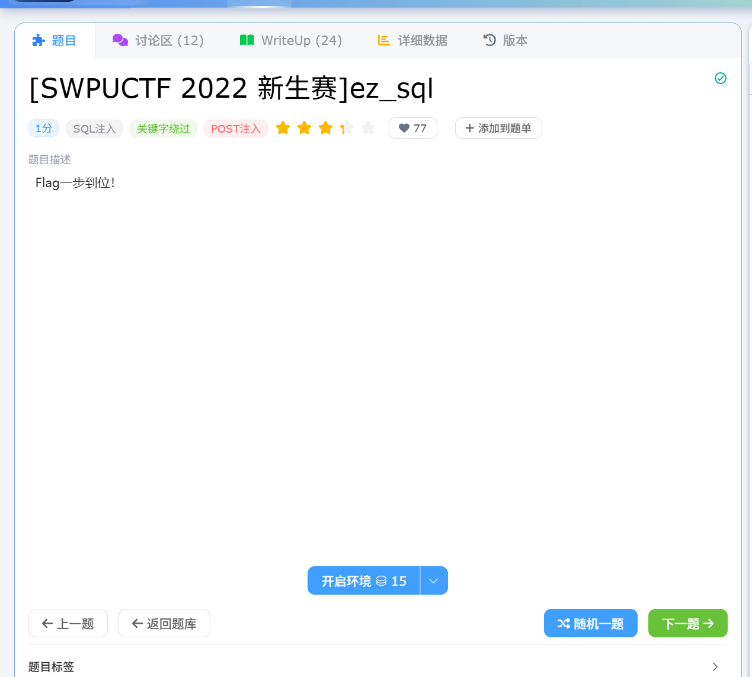Click the green solved checkmark icon
752x677 pixels.
pyautogui.click(x=720, y=78)
